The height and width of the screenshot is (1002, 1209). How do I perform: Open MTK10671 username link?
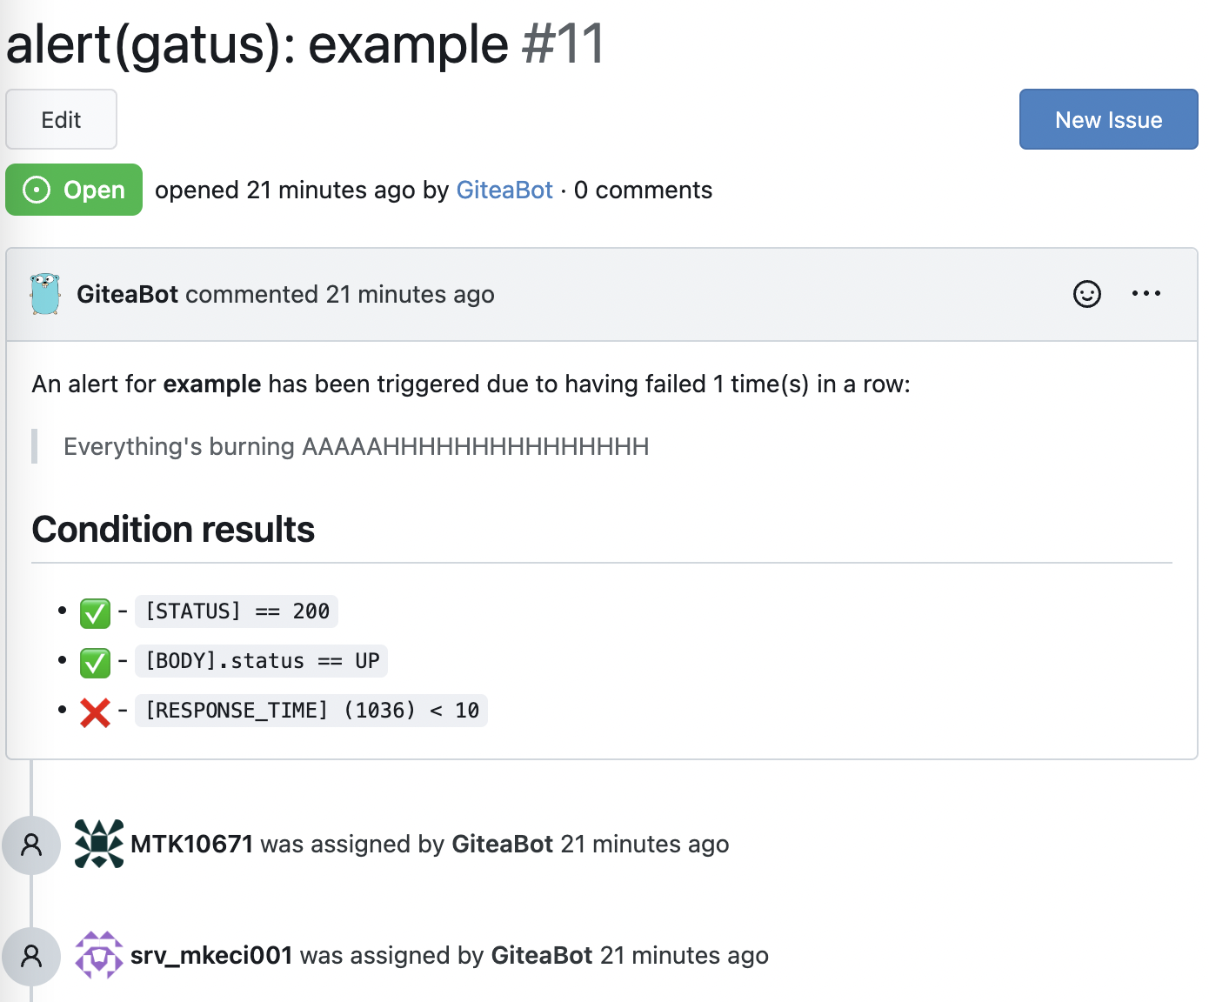(x=191, y=844)
